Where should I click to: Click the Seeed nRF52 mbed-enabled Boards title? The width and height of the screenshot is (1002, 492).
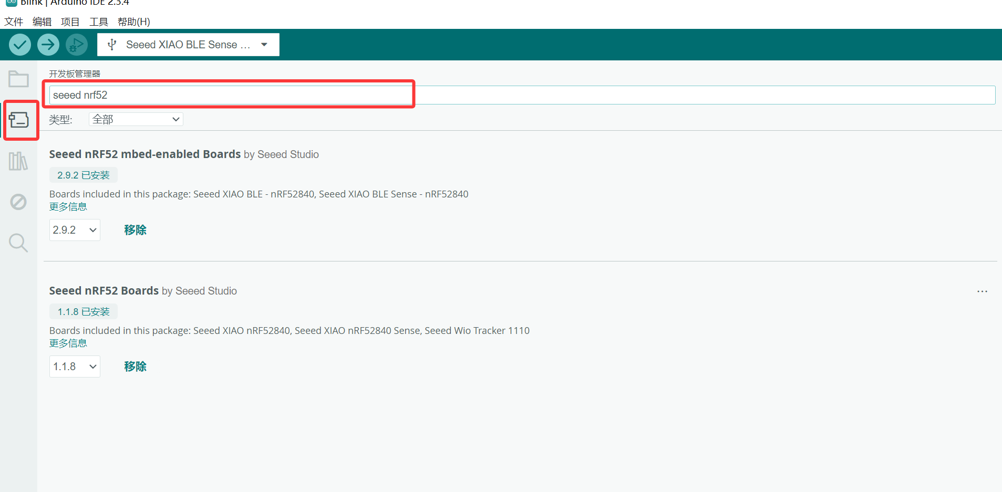pos(145,154)
